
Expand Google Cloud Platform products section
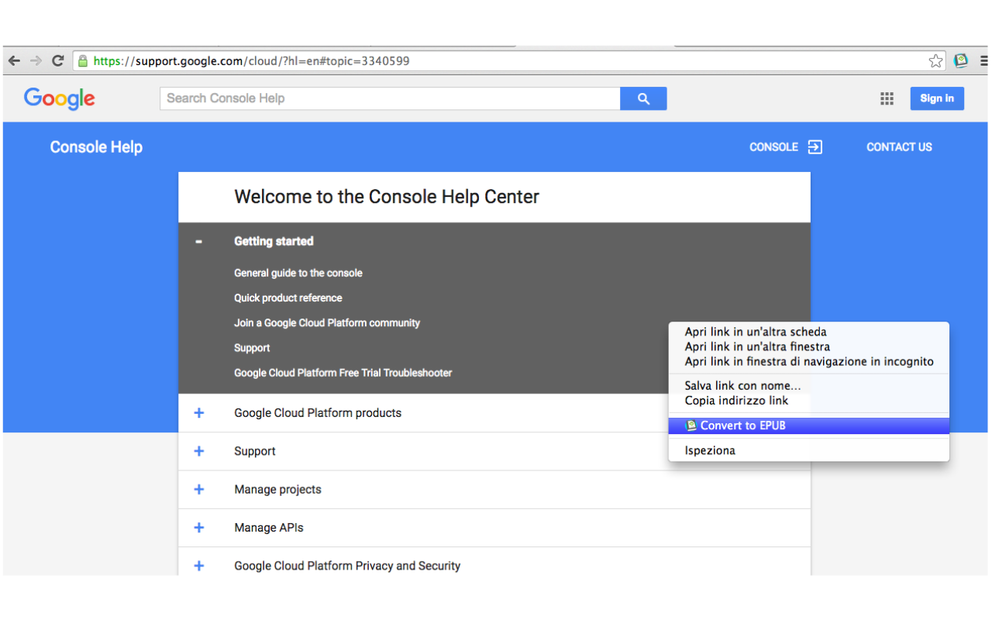click(x=199, y=413)
